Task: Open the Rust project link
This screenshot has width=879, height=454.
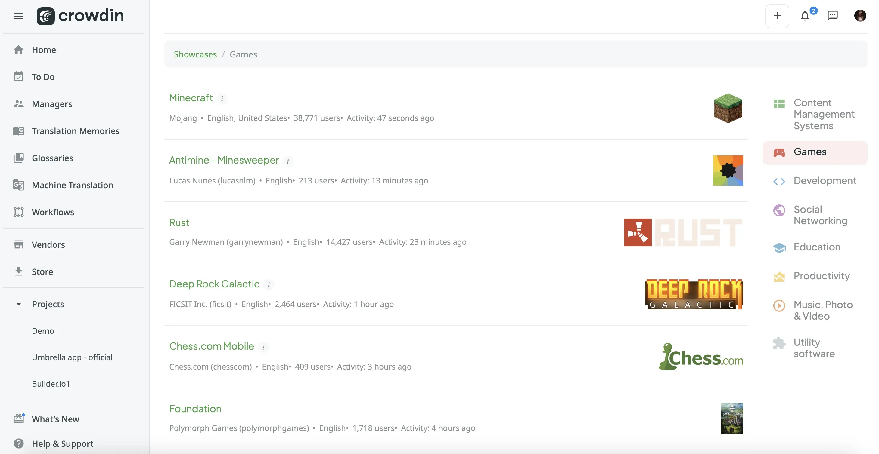Action: coord(179,222)
